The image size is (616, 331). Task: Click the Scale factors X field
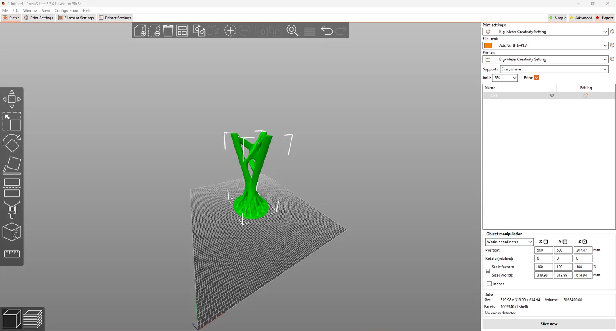544,267
